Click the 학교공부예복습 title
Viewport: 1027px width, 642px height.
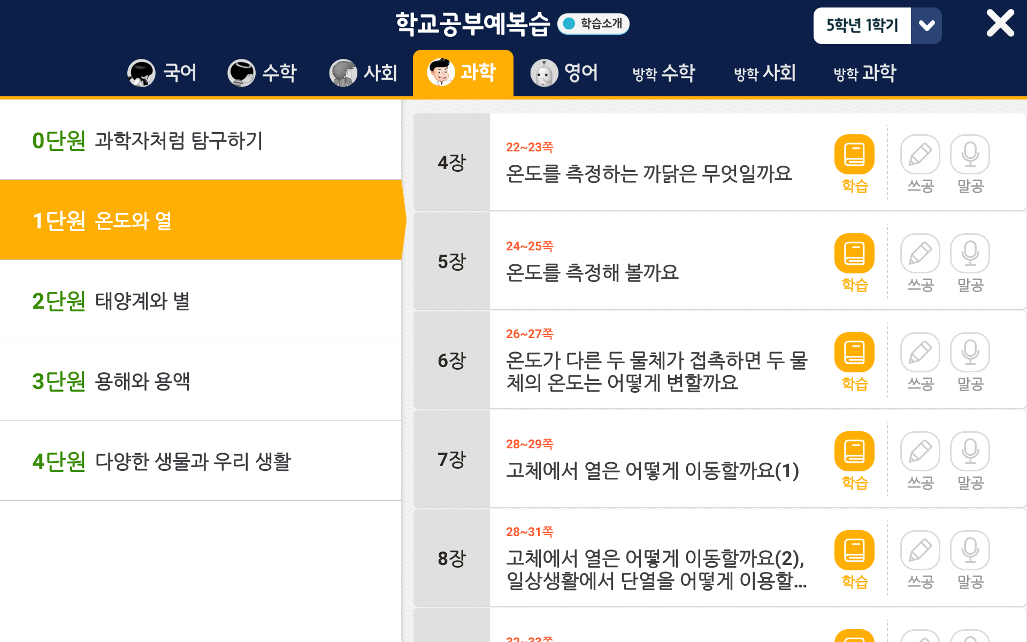[x=472, y=24]
